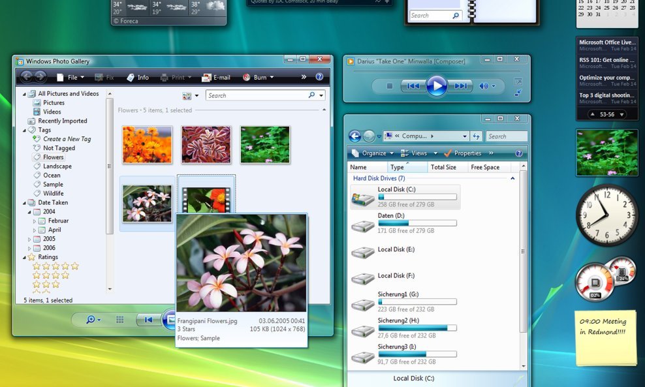
Task: Open Photo Gallery help icon
Action: click(319, 77)
